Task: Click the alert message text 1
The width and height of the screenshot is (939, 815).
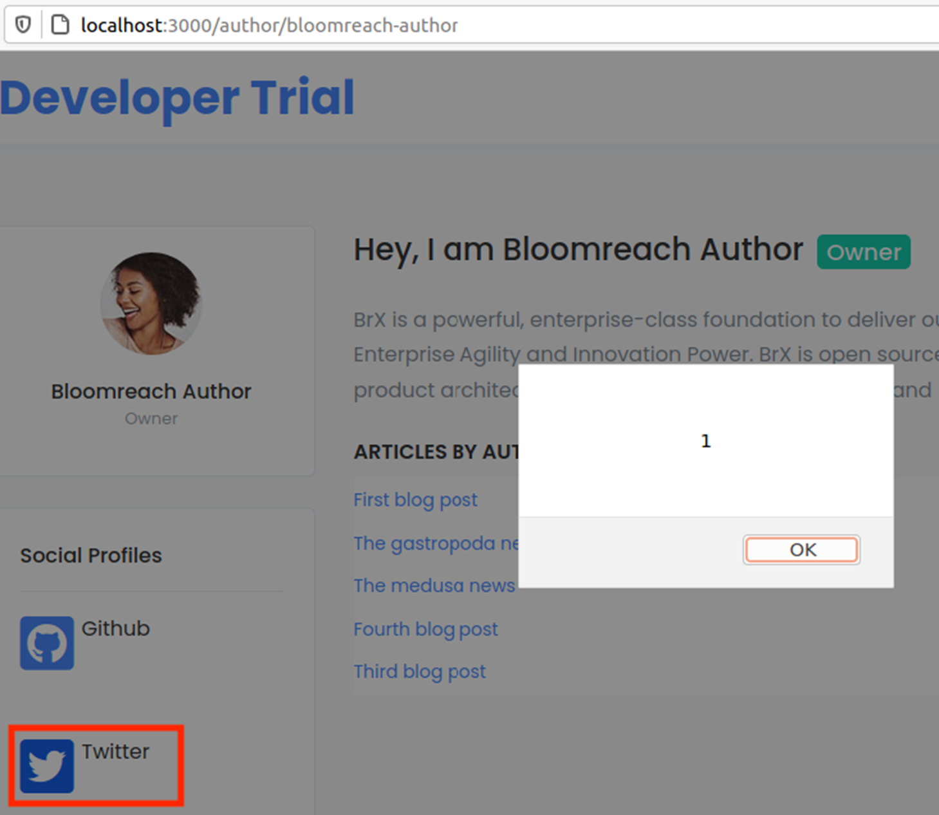Action: coord(706,441)
